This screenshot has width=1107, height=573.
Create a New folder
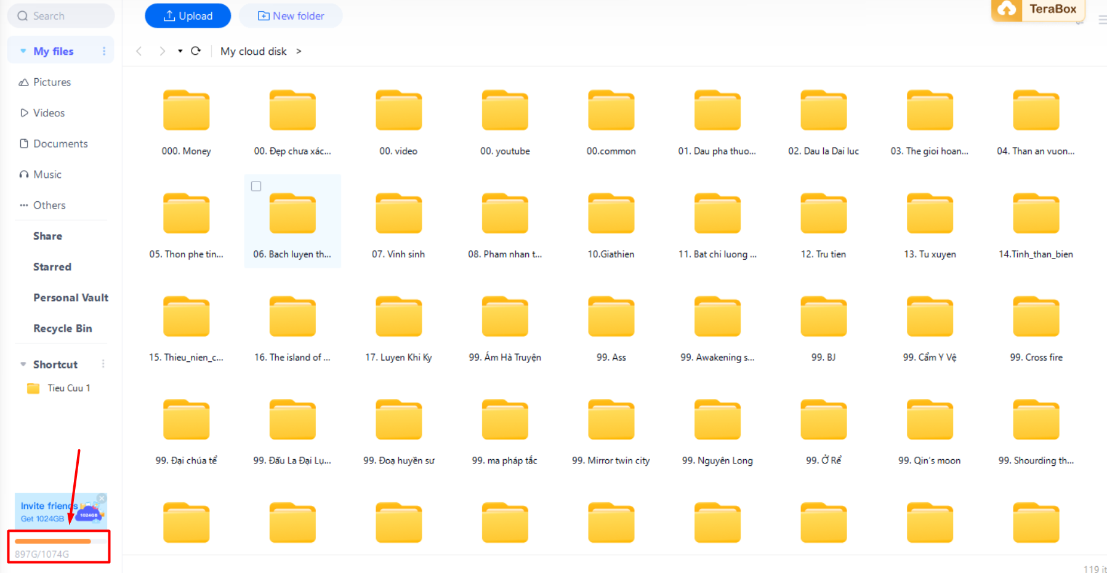[x=291, y=16]
